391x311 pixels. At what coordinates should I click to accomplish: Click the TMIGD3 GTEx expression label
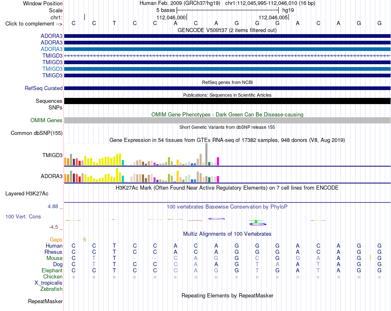tap(52, 155)
